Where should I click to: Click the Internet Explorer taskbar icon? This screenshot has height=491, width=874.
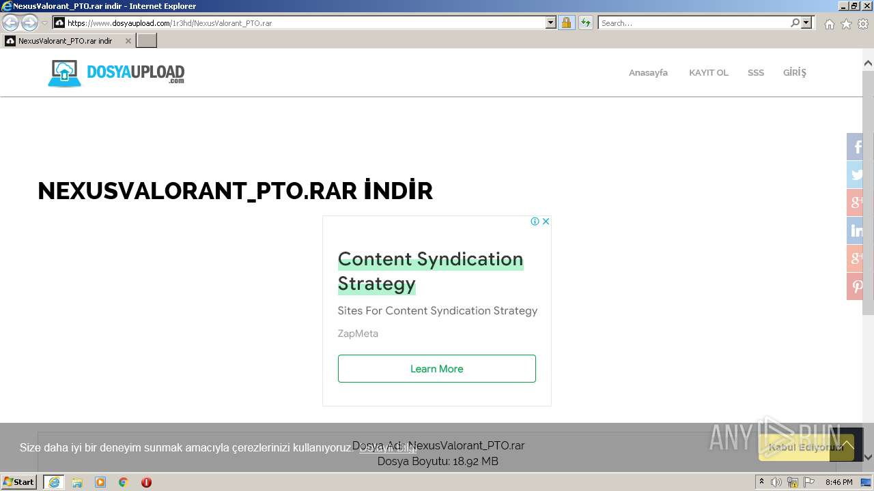(x=54, y=482)
